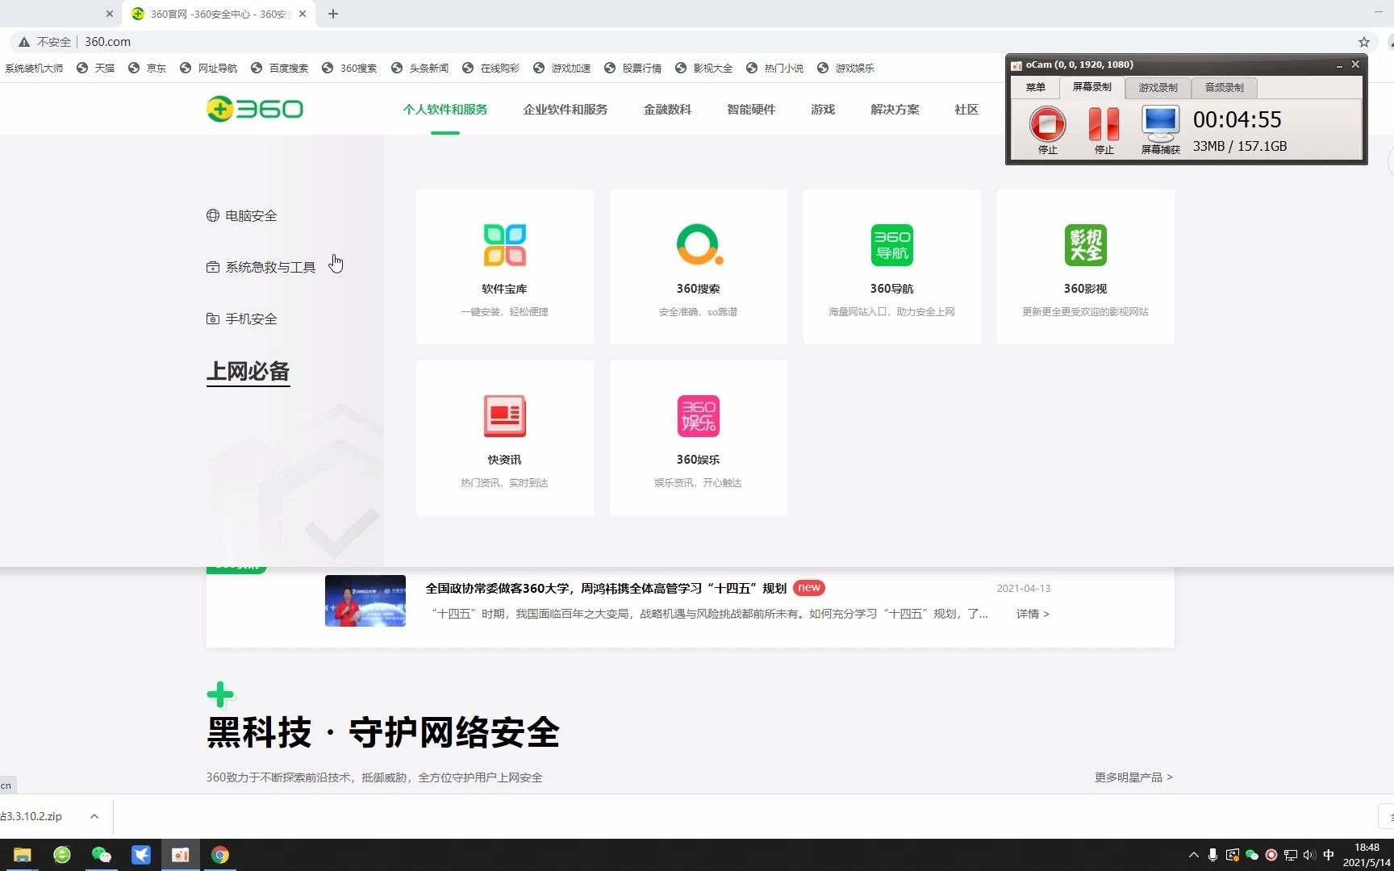The width and height of the screenshot is (1394, 871).
Task: Click the red stop recording button in oCam
Action: pos(1048,124)
